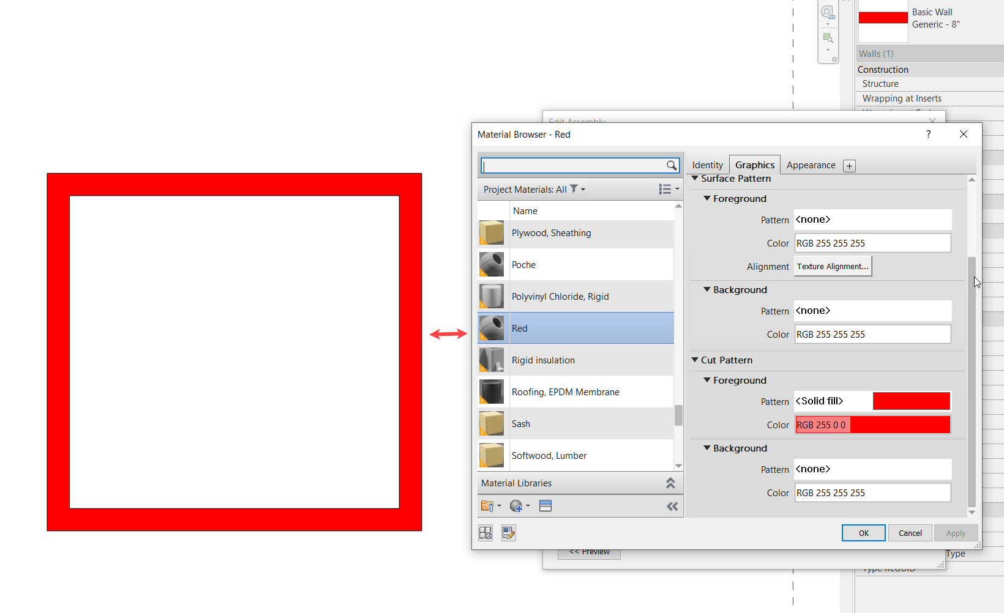Click the search magnifier in Material Browser
Viewport: 1004px width, 613px height.
click(672, 165)
